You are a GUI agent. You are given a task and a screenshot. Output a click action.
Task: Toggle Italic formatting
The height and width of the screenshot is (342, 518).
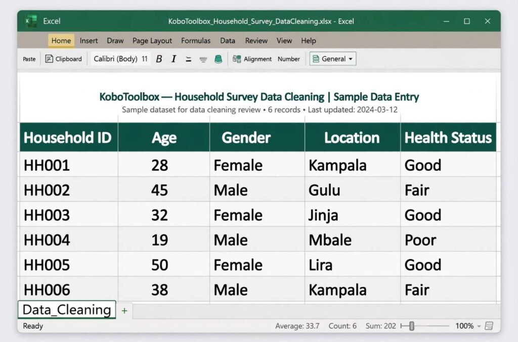[x=174, y=59]
